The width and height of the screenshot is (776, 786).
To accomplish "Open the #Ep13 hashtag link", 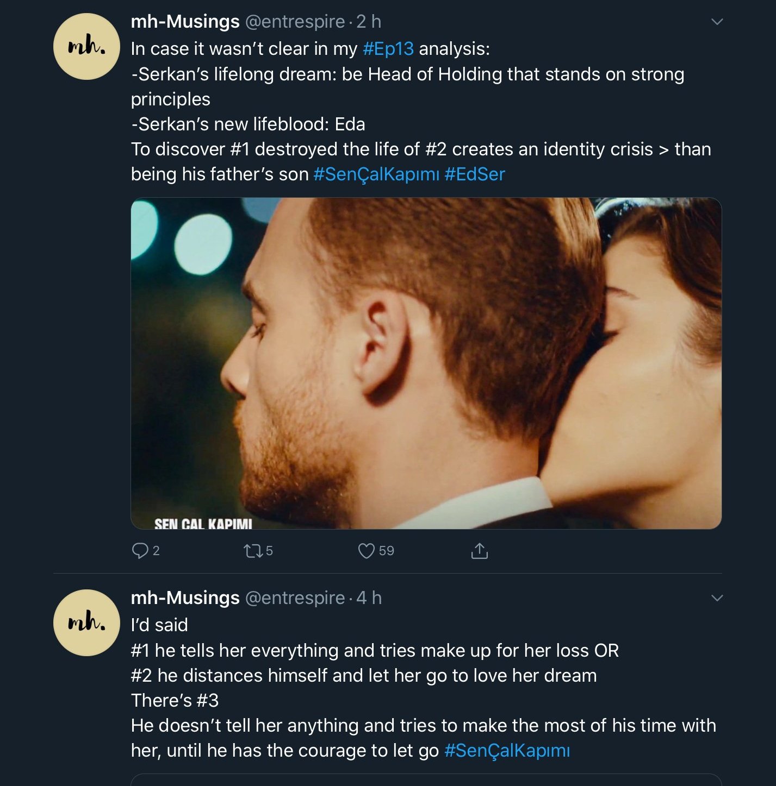I will tap(388, 49).
